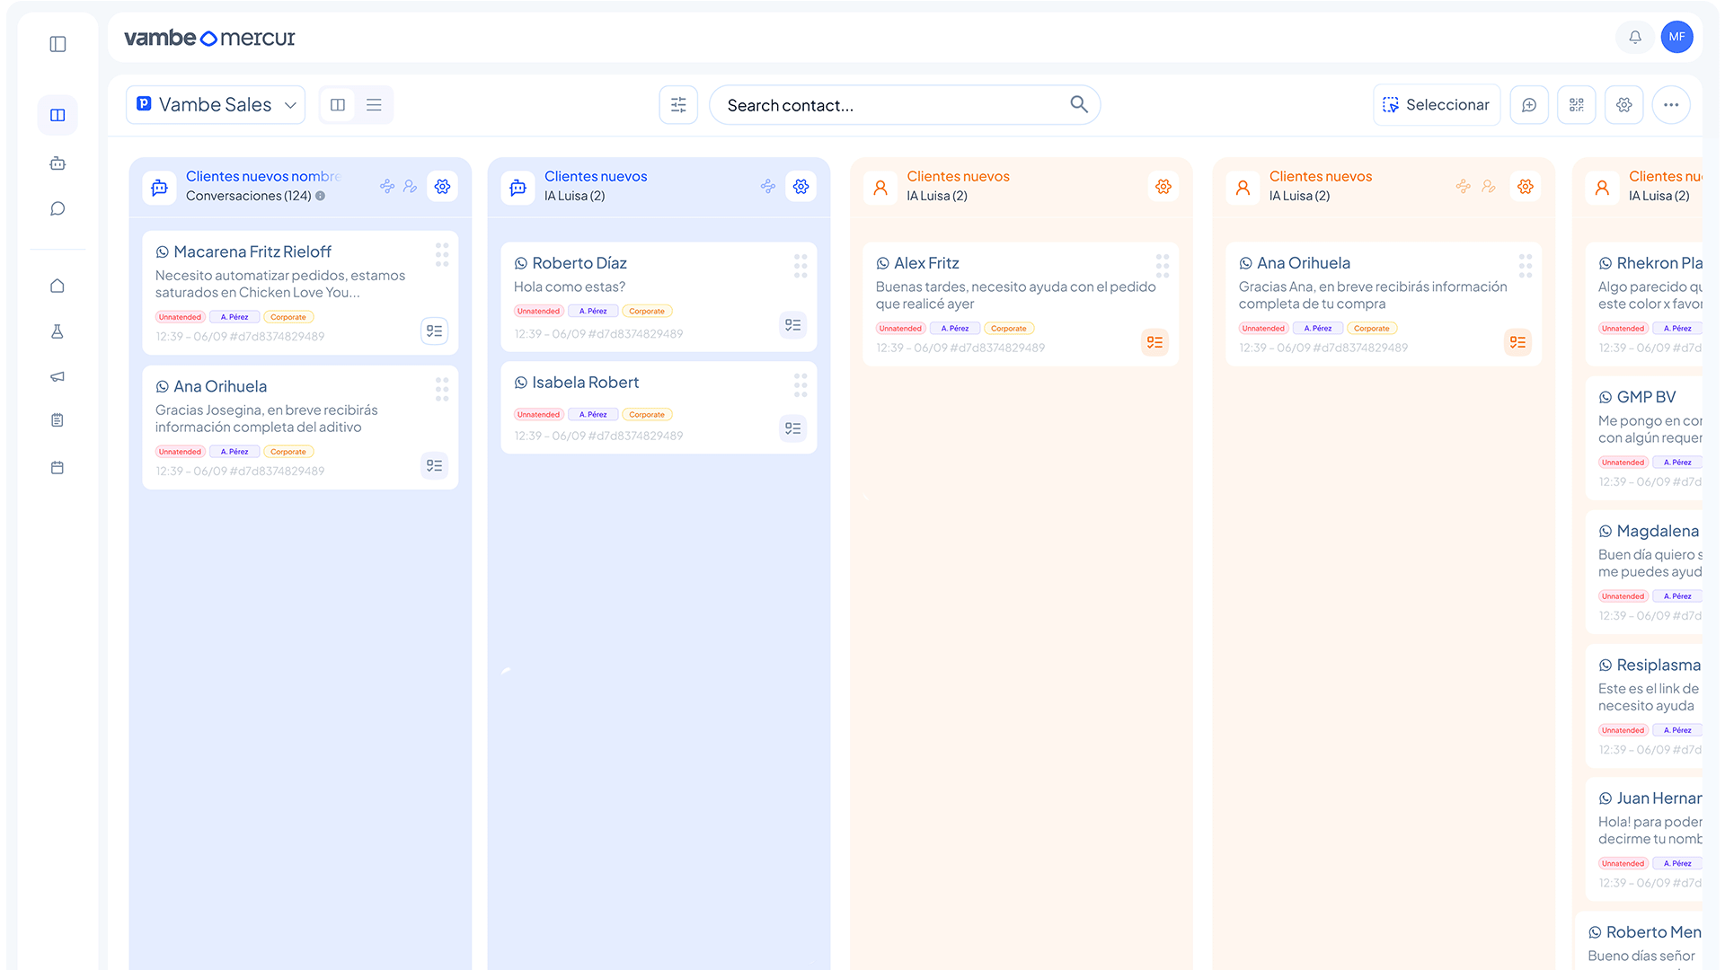Expand the Vambe Sales pipeline dropdown
Viewport: 1725px width, 970px height.
click(216, 105)
